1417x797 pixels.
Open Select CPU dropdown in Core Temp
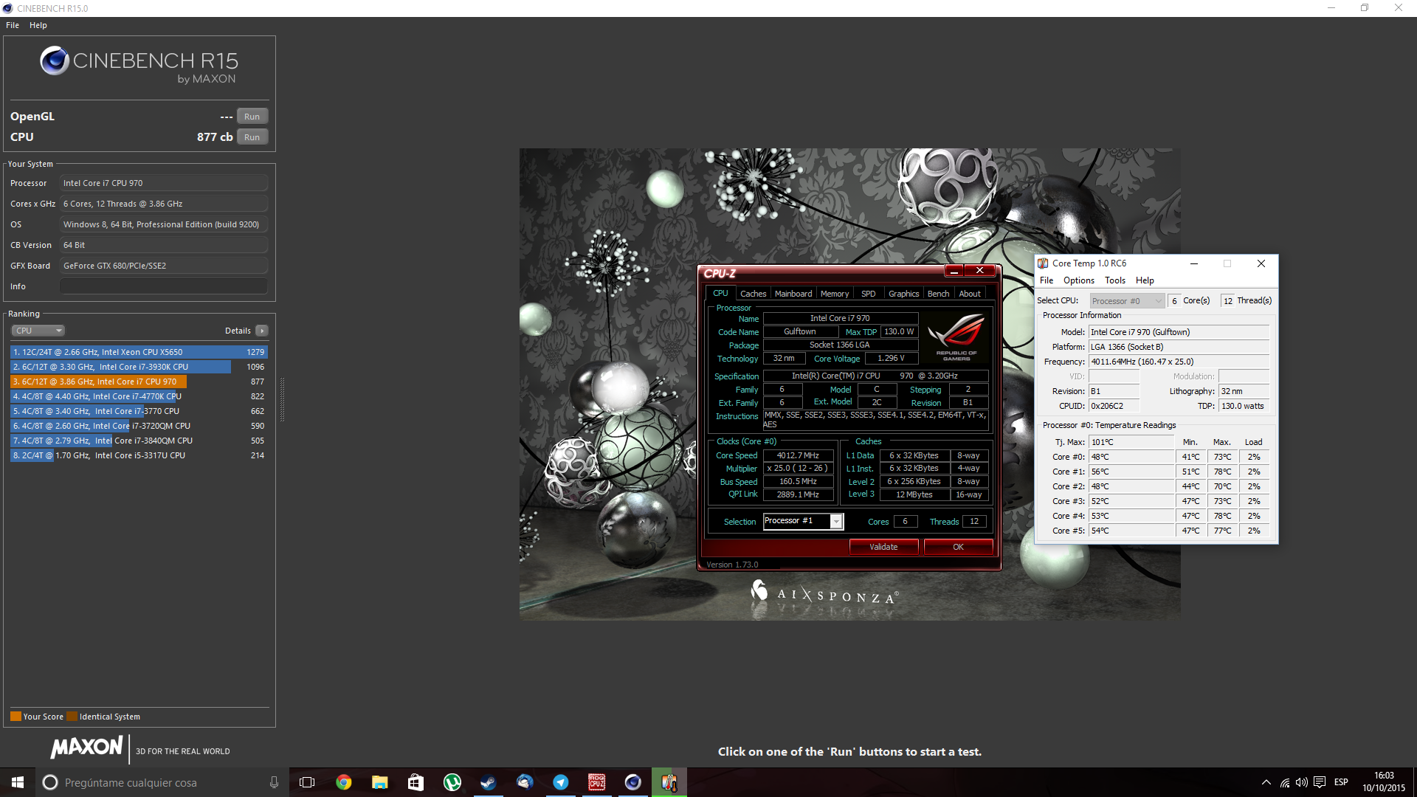1127,301
